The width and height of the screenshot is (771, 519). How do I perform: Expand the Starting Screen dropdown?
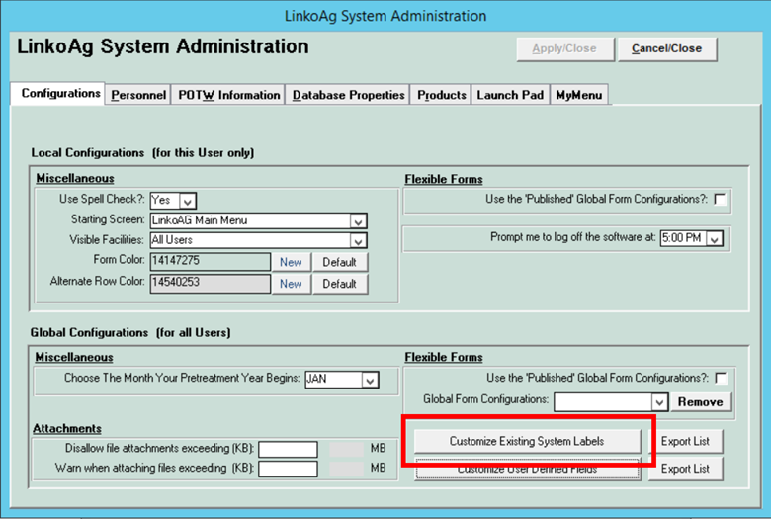pyautogui.click(x=358, y=221)
